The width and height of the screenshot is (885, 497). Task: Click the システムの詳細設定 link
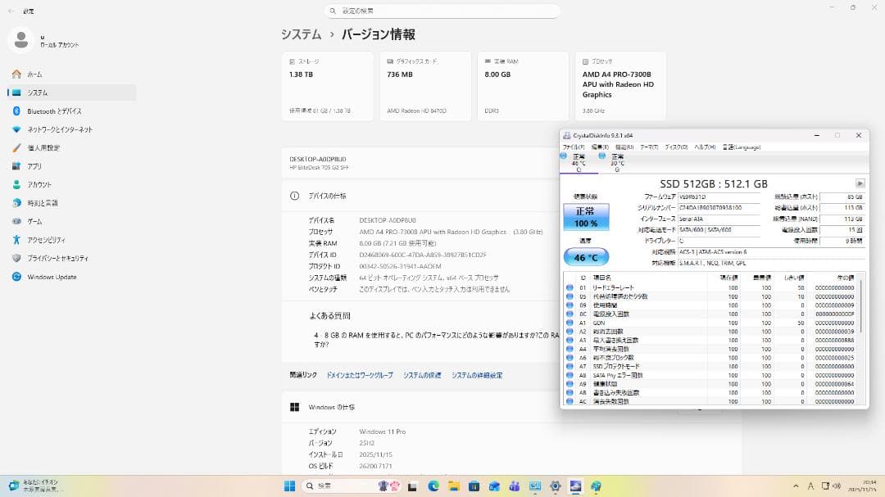pyautogui.click(x=475, y=375)
